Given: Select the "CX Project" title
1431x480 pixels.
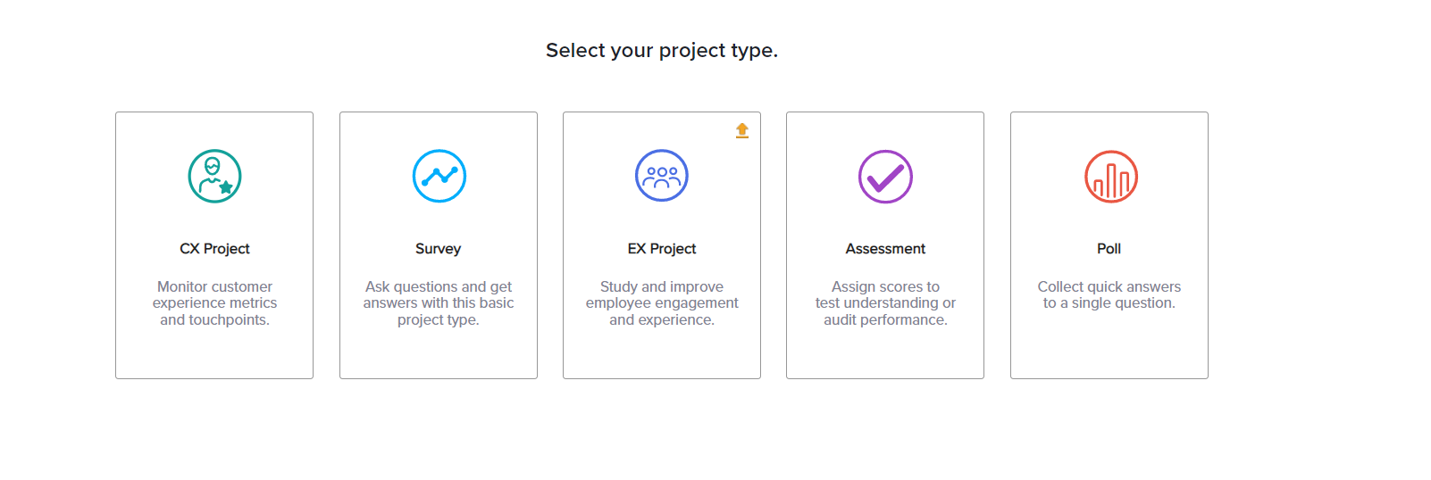Looking at the screenshot, I should click(x=214, y=249).
